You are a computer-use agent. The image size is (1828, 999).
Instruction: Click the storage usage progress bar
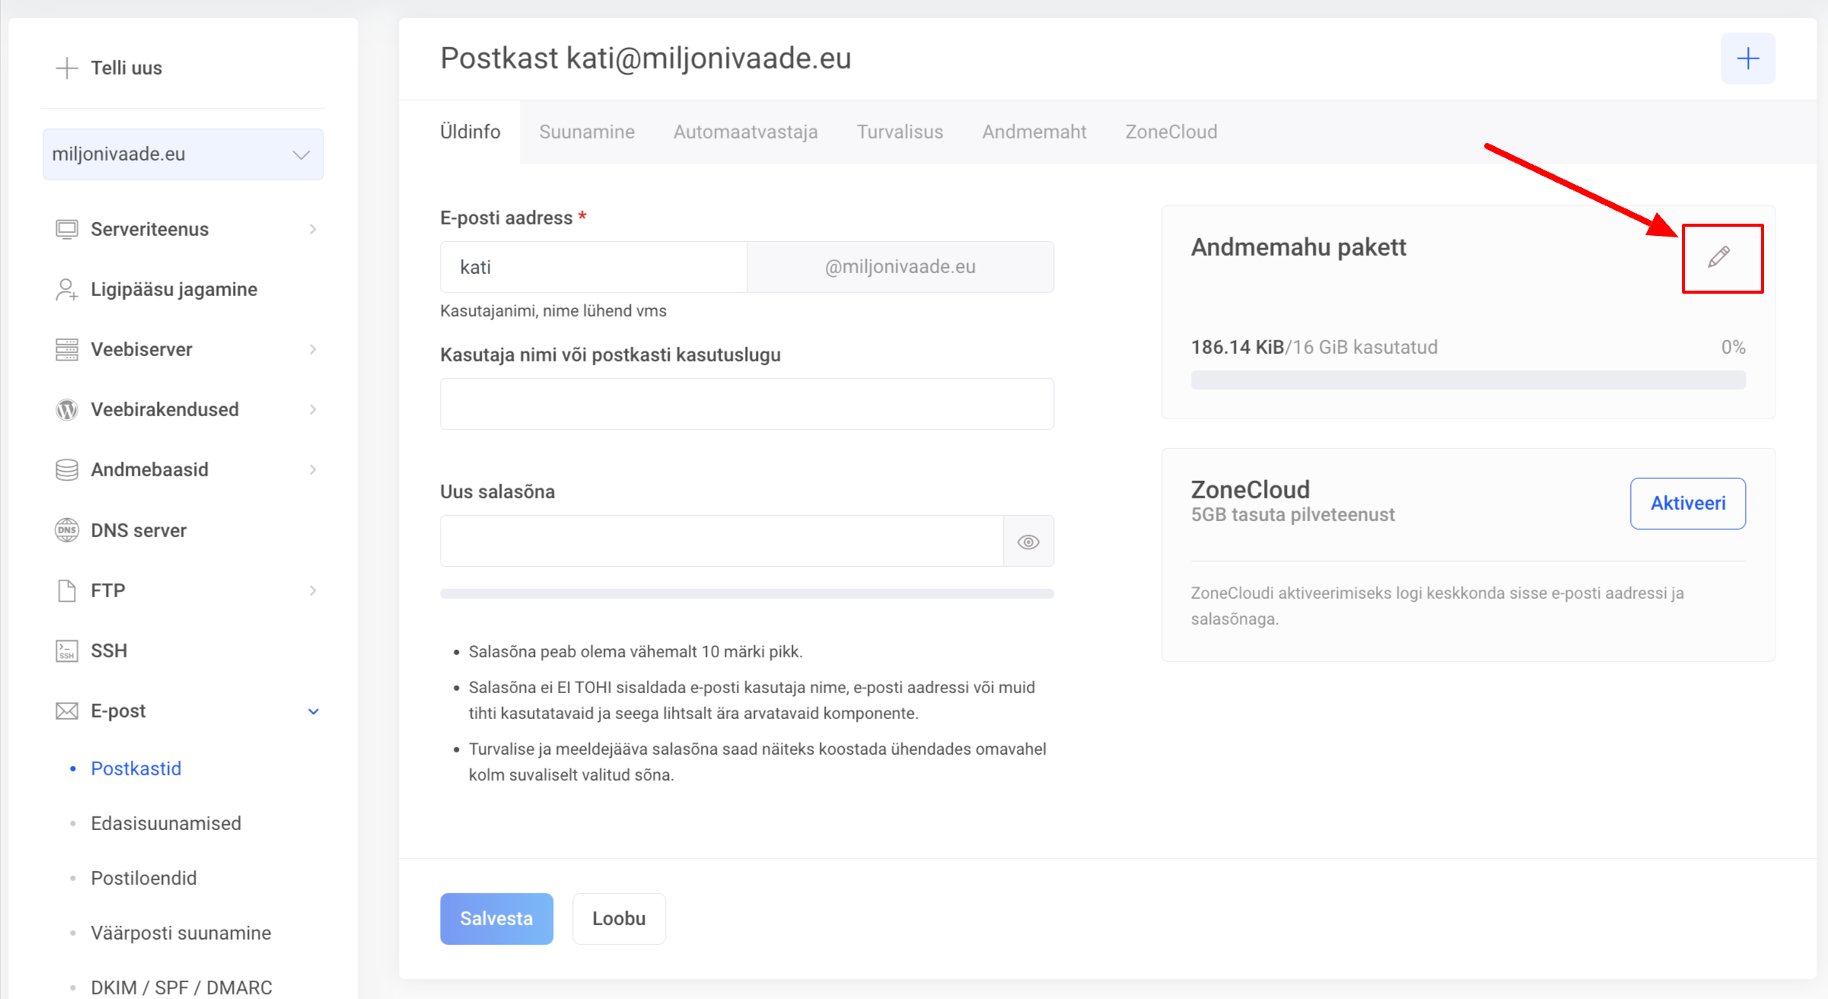point(1467,380)
